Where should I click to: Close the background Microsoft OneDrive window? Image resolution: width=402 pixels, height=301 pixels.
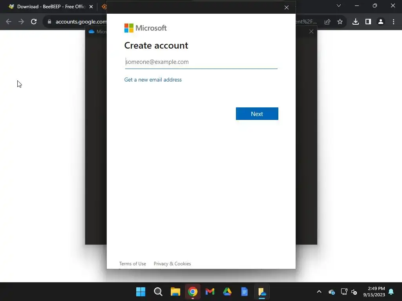[311, 31]
